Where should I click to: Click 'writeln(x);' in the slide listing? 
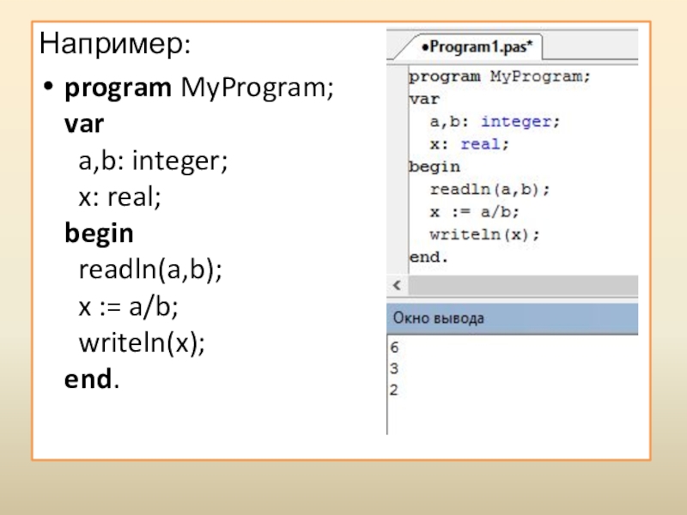142,342
